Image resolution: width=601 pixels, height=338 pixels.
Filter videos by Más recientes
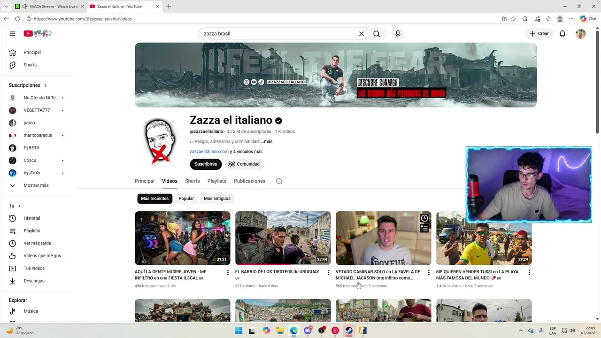154,199
